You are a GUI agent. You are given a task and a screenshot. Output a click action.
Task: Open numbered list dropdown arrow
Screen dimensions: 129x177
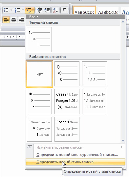coord(23,10)
